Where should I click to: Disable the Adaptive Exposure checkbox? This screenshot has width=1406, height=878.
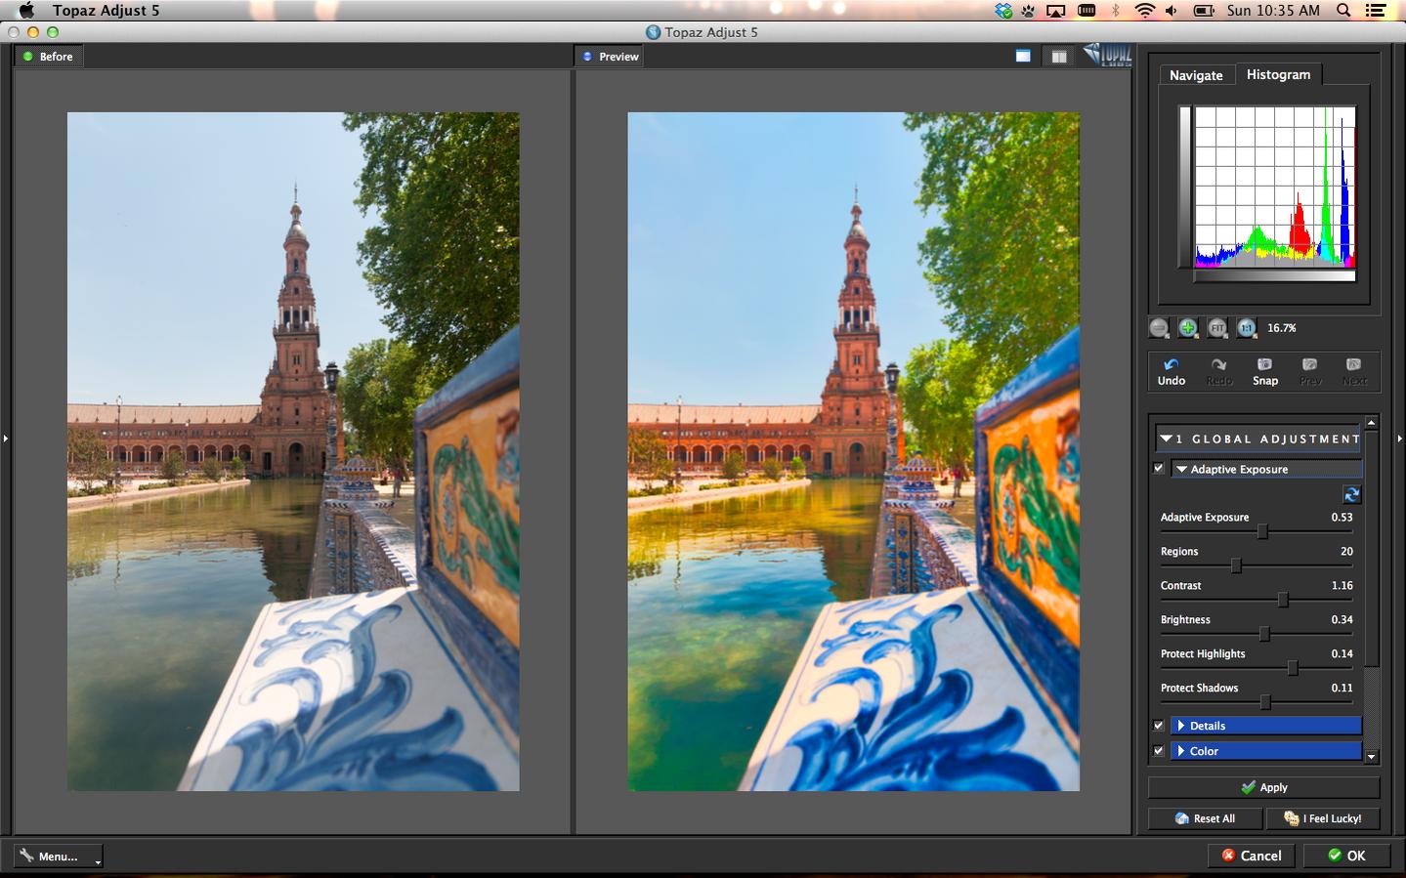click(1159, 469)
